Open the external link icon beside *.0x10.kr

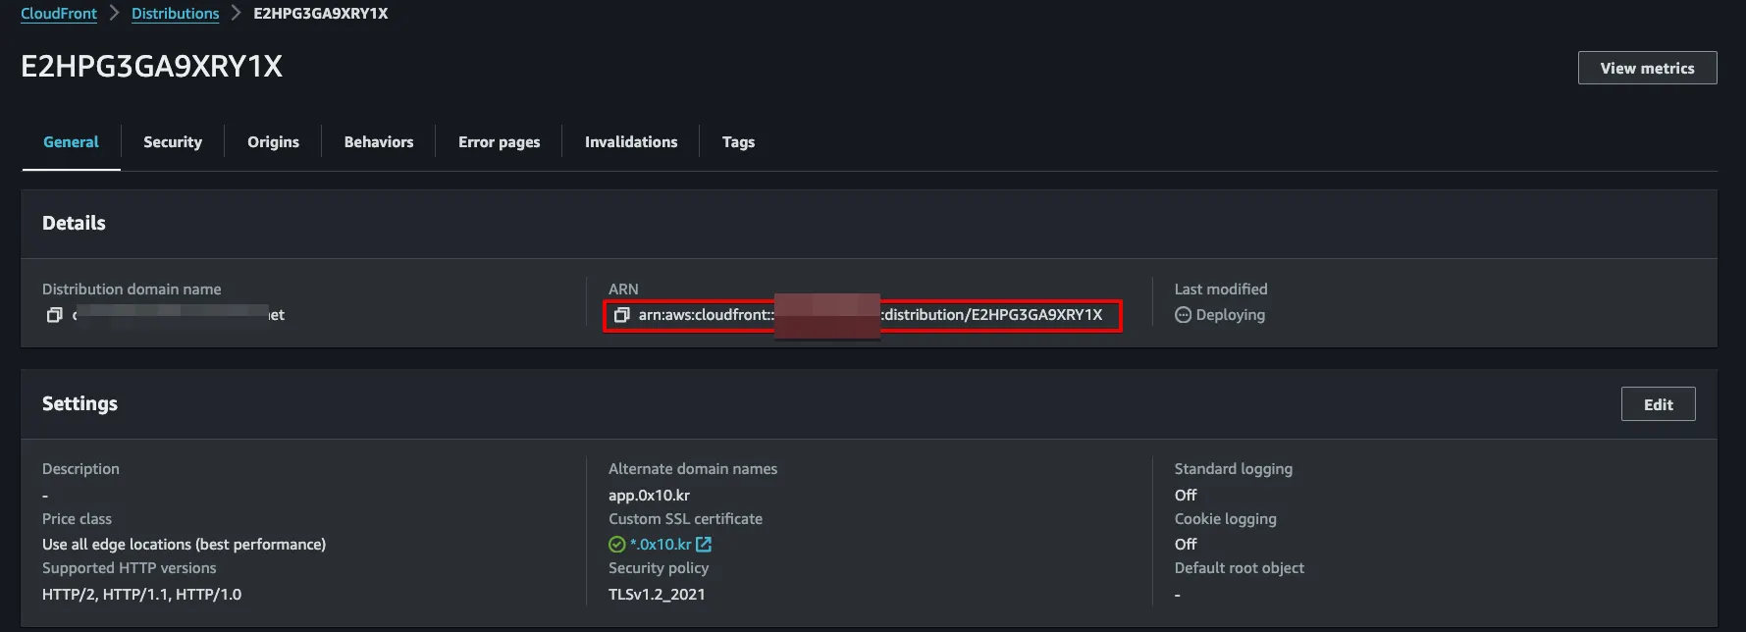click(704, 545)
